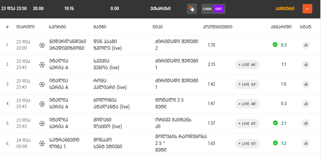Click LIVE 48' badge for Bologna match

point(247,104)
